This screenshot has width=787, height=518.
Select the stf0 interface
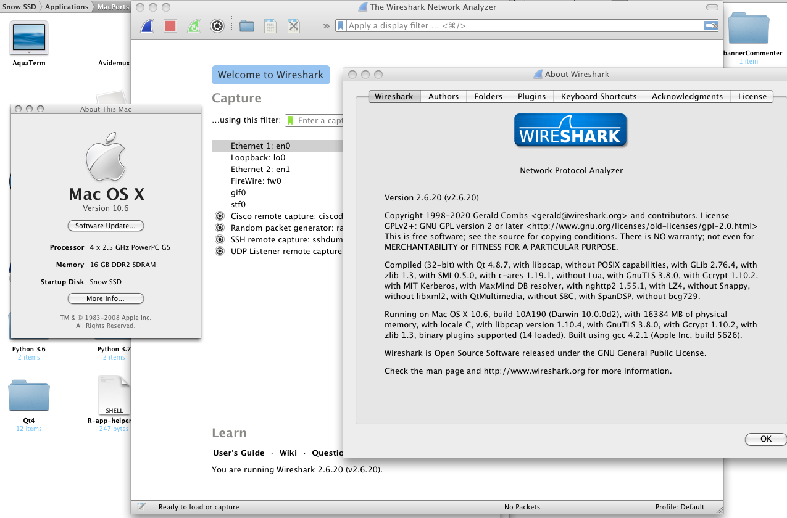(238, 204)
